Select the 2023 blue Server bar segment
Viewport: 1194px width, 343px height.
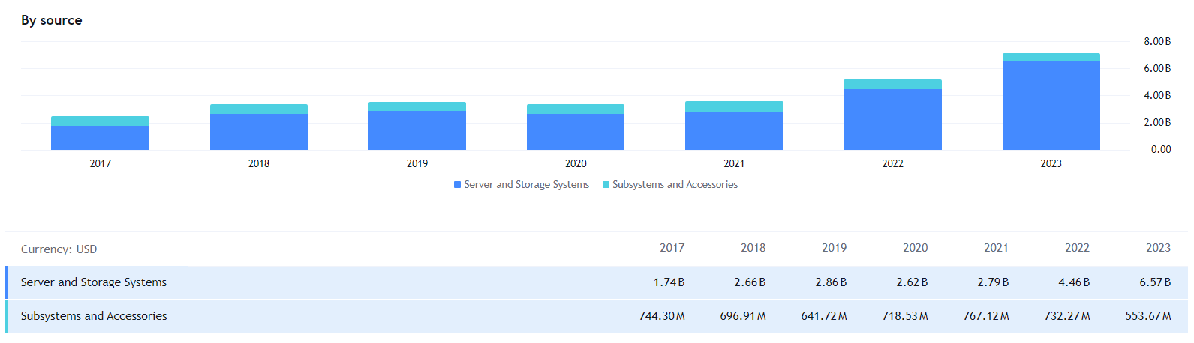click(x=1051, y=105)
